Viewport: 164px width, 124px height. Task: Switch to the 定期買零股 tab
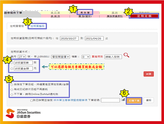pos(17,26)
